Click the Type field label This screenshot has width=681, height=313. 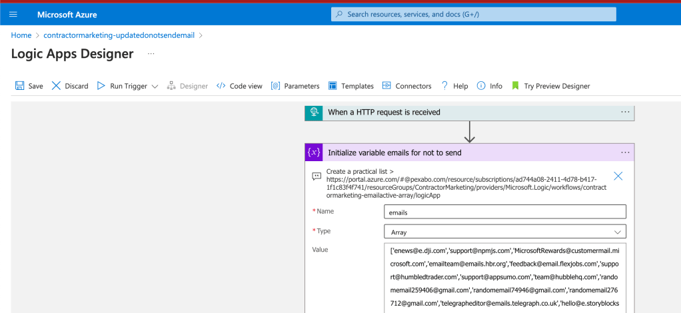(324, 231)
